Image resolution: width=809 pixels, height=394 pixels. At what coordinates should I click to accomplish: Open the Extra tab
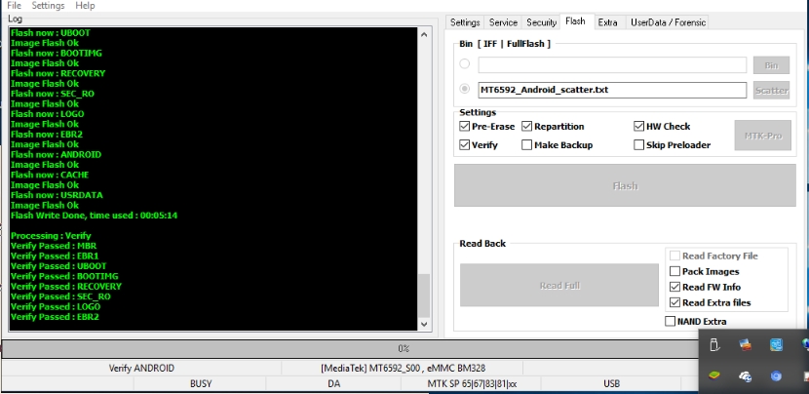tap(608, 22)
